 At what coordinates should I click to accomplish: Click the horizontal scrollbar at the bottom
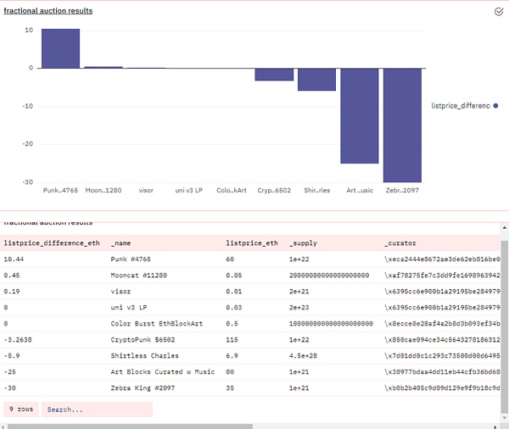pos(255,425)
